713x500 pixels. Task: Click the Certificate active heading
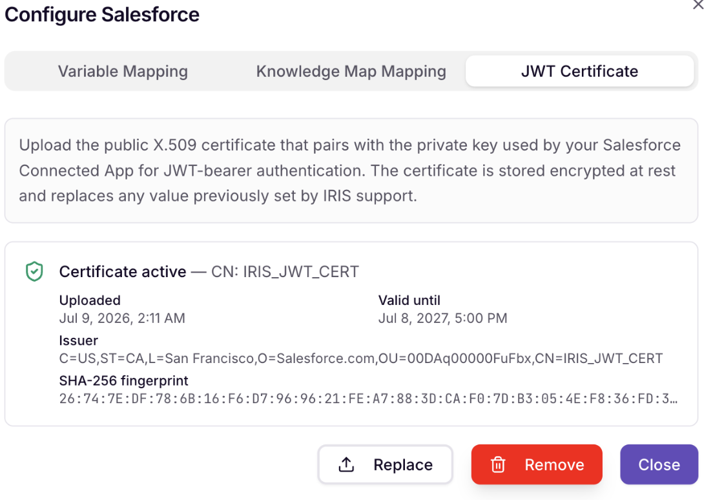[x=123, y=271]
